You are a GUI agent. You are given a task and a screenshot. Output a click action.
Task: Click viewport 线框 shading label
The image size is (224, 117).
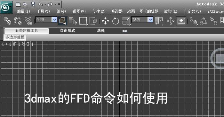(25, 44)
